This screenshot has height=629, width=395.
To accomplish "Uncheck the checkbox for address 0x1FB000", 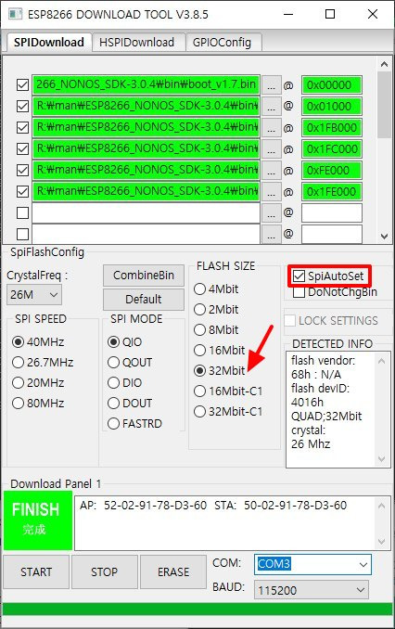I will coord(22,128).
